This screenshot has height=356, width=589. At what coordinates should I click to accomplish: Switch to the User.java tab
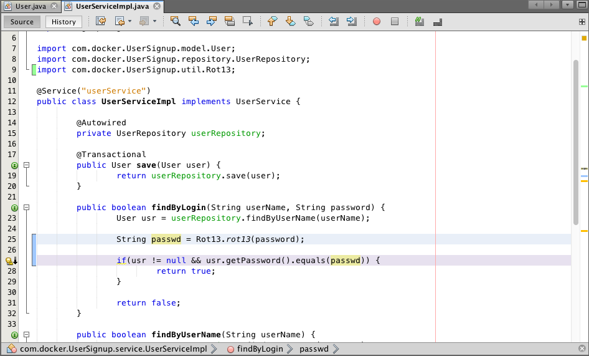coord(31,6)
